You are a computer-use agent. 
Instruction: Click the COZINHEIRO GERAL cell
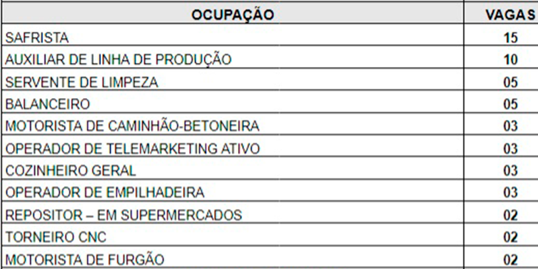click(x=233, y=170)
